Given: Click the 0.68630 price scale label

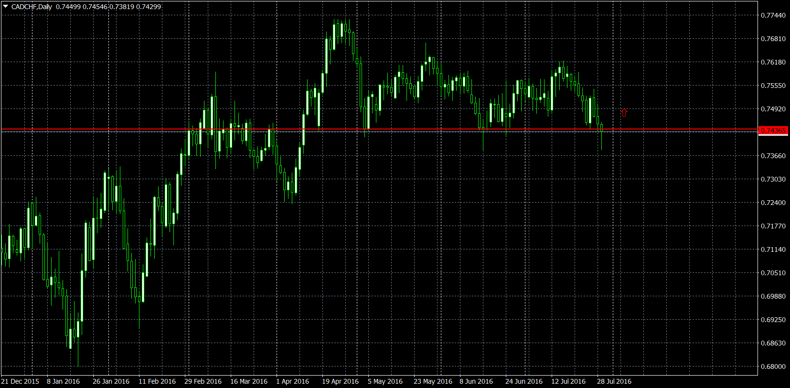Looking at the screenshot, I should pos(773,343).
